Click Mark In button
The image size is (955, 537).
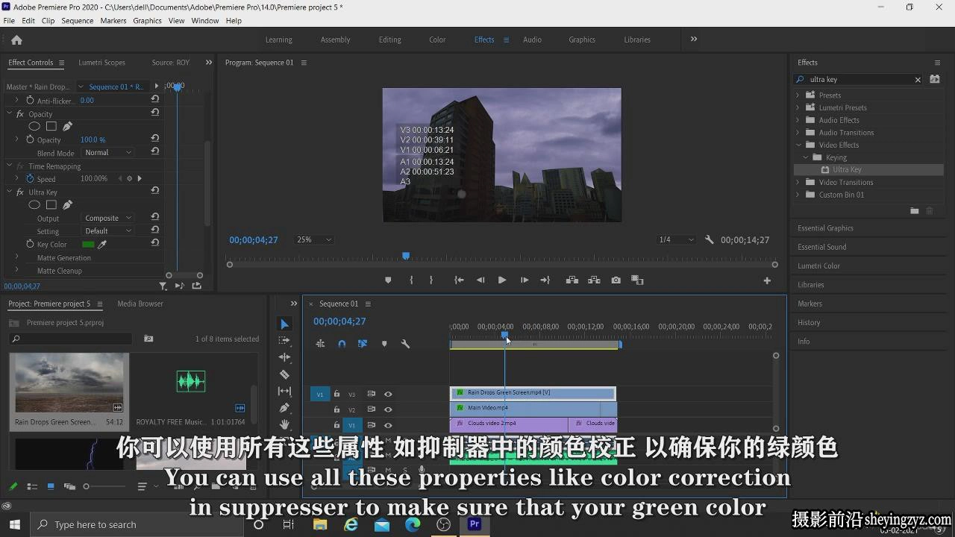[x=411, y=280]
